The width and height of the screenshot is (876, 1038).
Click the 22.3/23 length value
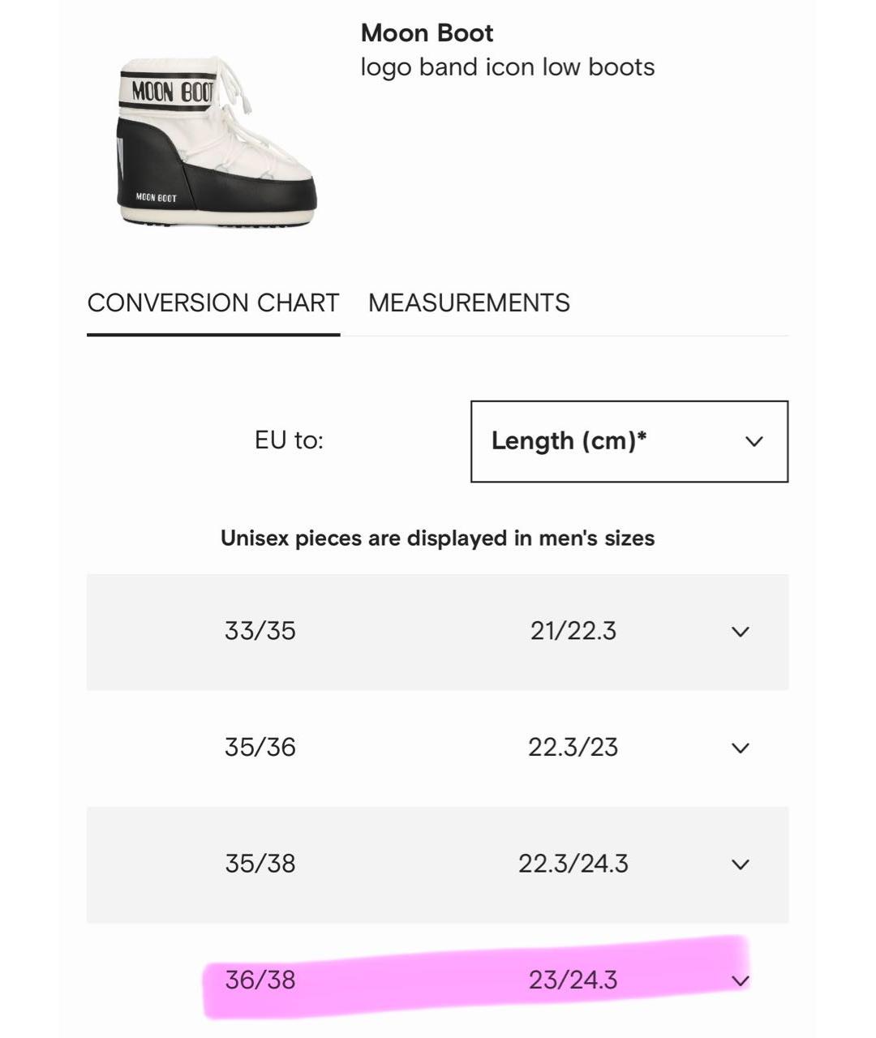tap(573, 747)
